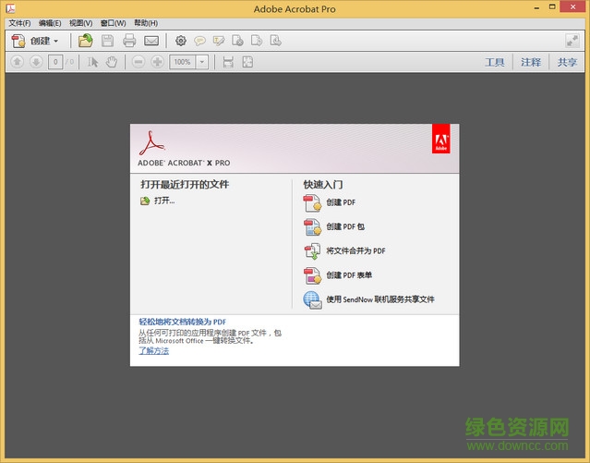Image resolution: width=590 pixels, height=463 pixels.
Task: Click the zoom in plus button
Action: tap(158, 62)
